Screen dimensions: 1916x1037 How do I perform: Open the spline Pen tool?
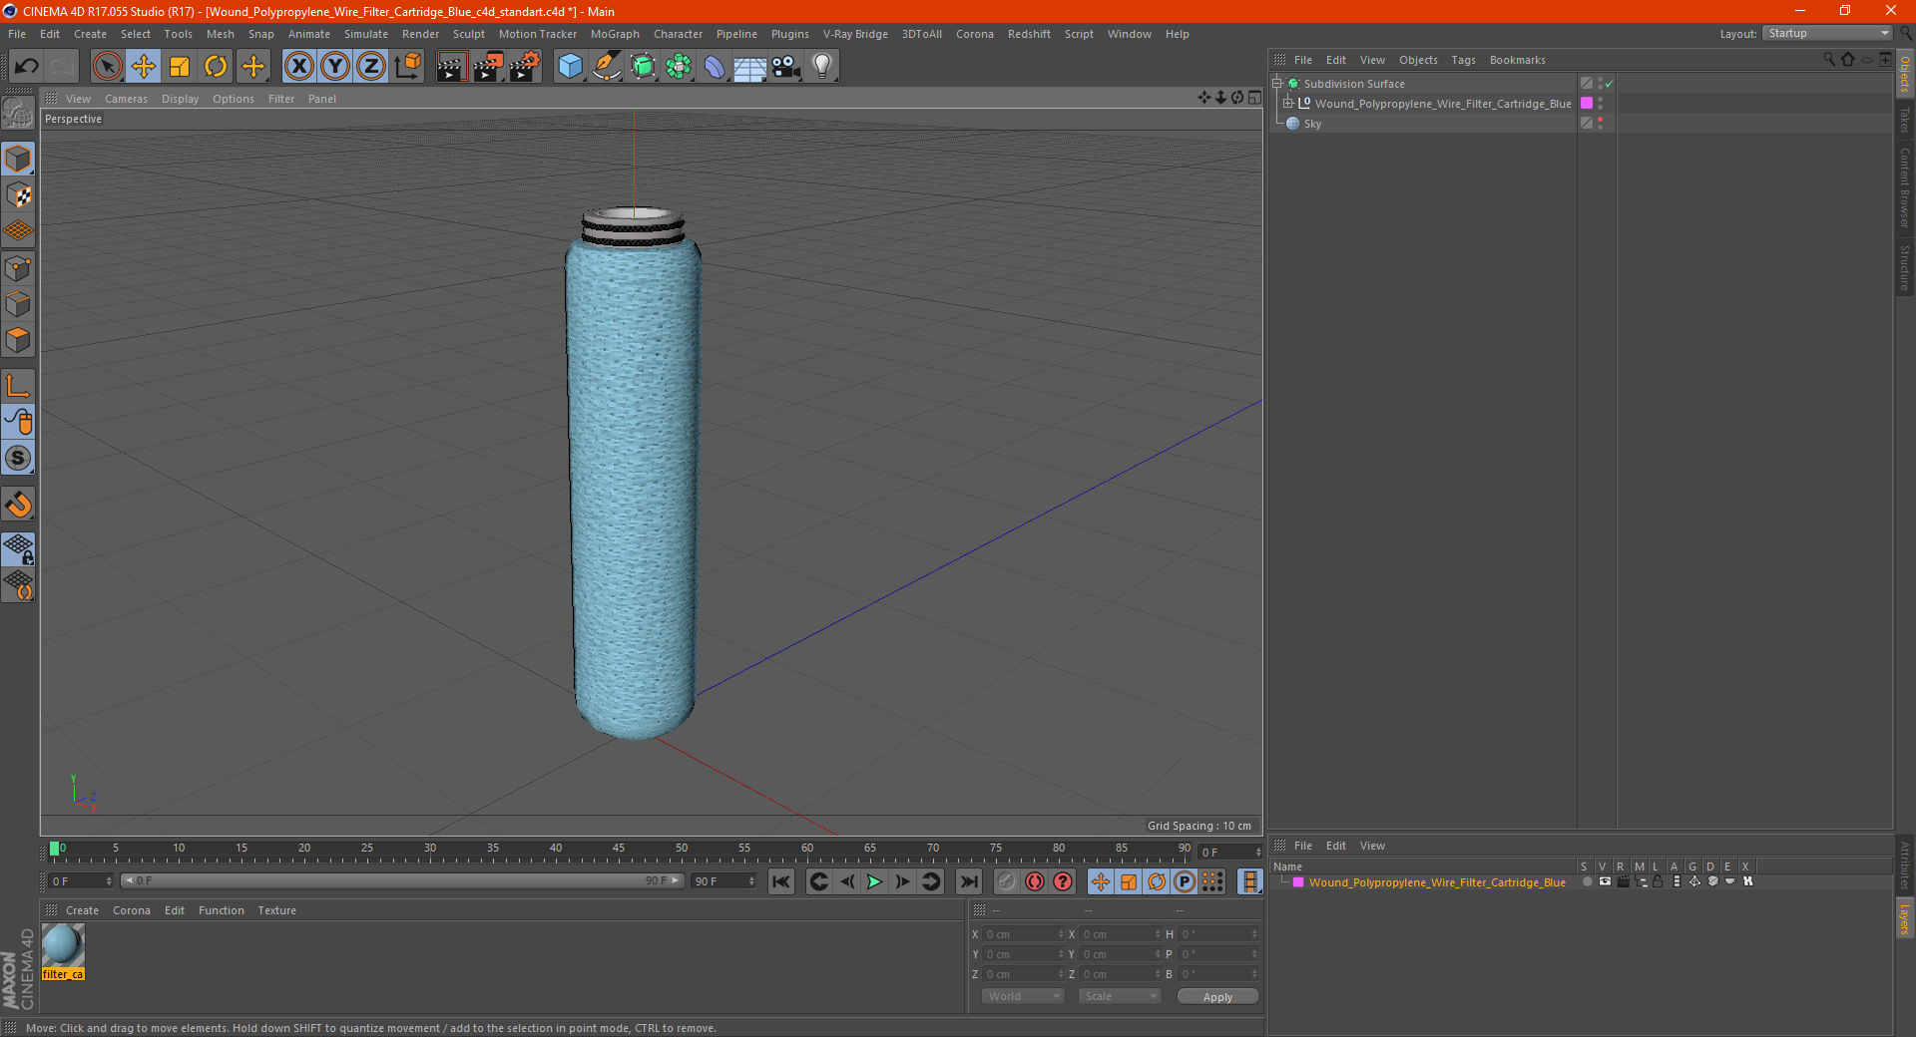pyautogui.click(x=607, y=67)
